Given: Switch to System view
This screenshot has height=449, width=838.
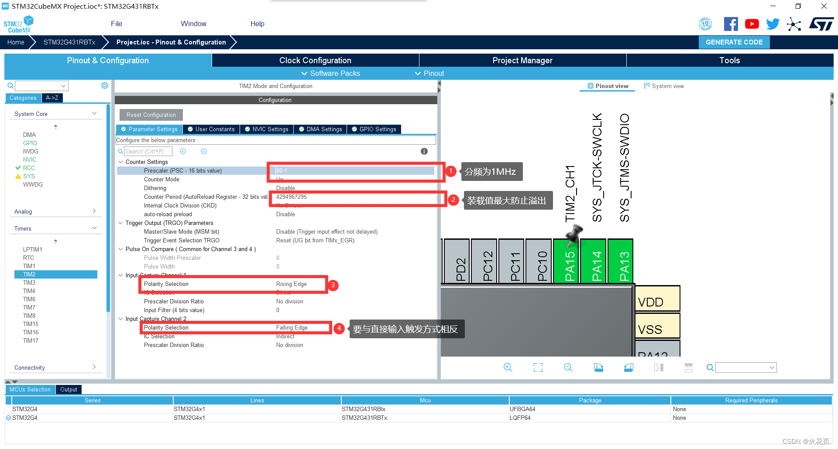Looking at the screenshot, I should (664, 86).
